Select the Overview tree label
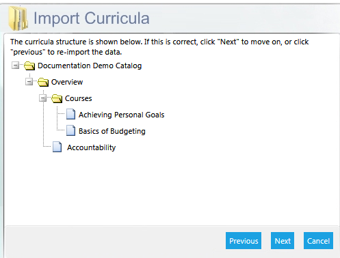 pyautogui.click(x=67, y=82)
